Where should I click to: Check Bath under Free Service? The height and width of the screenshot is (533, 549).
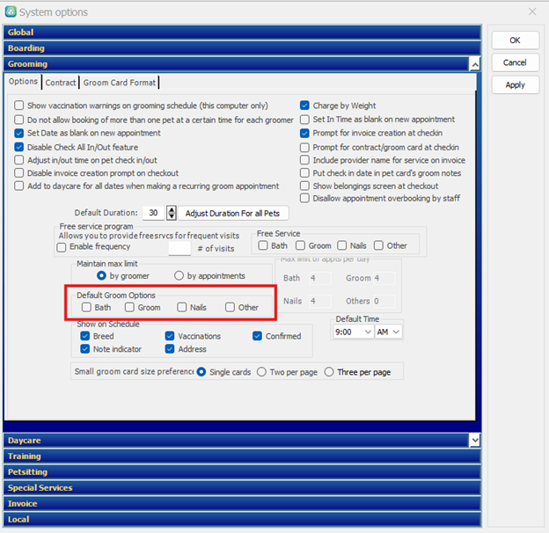(262, 245)
